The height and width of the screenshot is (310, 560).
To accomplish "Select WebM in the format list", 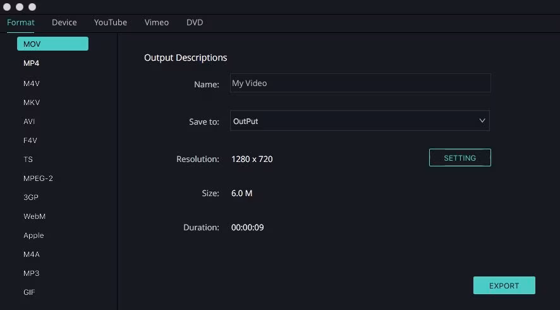I will 34,216.
